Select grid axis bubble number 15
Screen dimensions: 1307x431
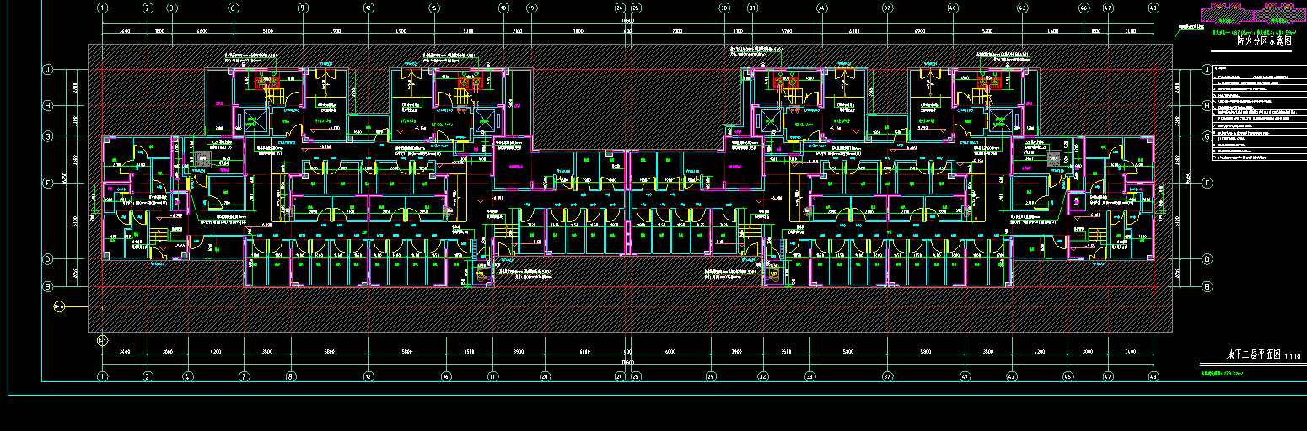tap(433, 8)
